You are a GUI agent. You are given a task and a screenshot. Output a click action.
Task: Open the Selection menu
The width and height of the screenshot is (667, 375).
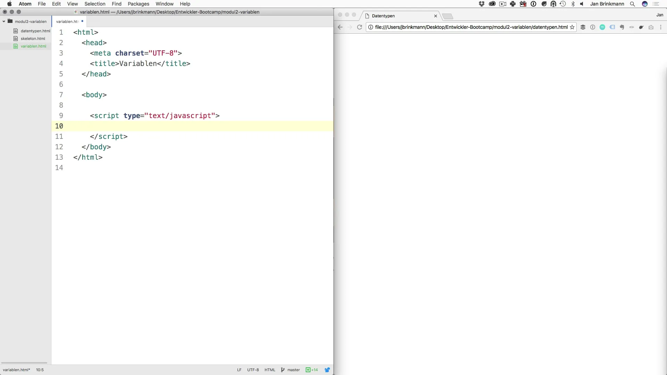[95, 4]
